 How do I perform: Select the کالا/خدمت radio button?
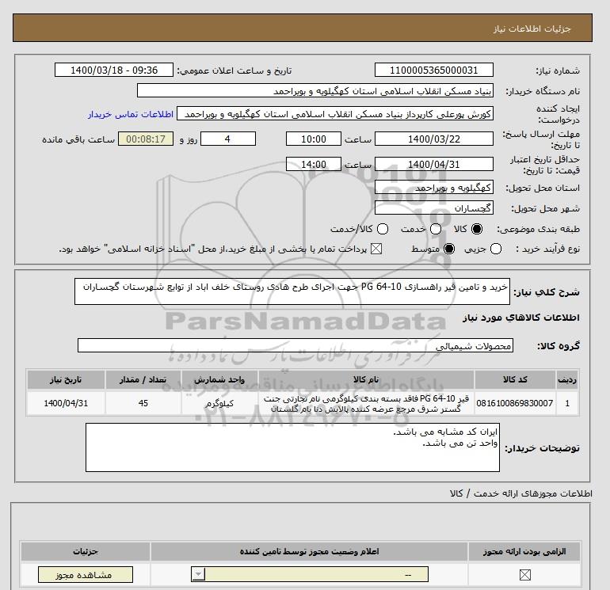click(383, 229)
